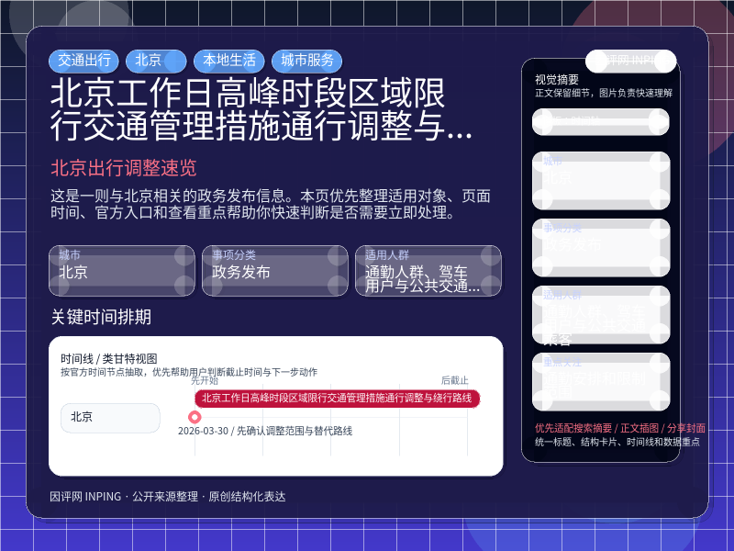Click the red Gantt bar for 限行交通管理措施
The image size is (734, 551).
[x=337, y=399]
